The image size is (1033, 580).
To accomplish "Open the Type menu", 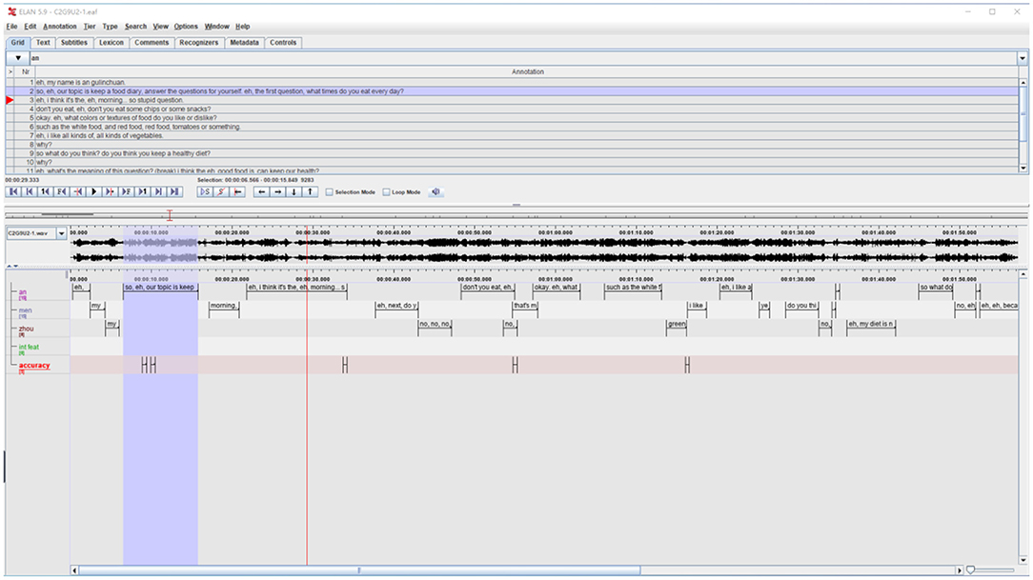I will tap(110, 27).
